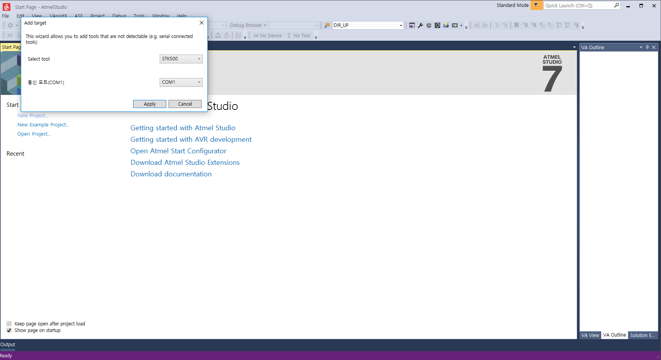The image size is (661, 360).
Task: Click Open Atmel Start Configurator link
Action: (178, 151)
